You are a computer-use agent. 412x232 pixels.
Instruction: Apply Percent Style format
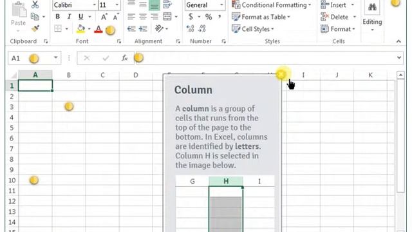point(209,17)
